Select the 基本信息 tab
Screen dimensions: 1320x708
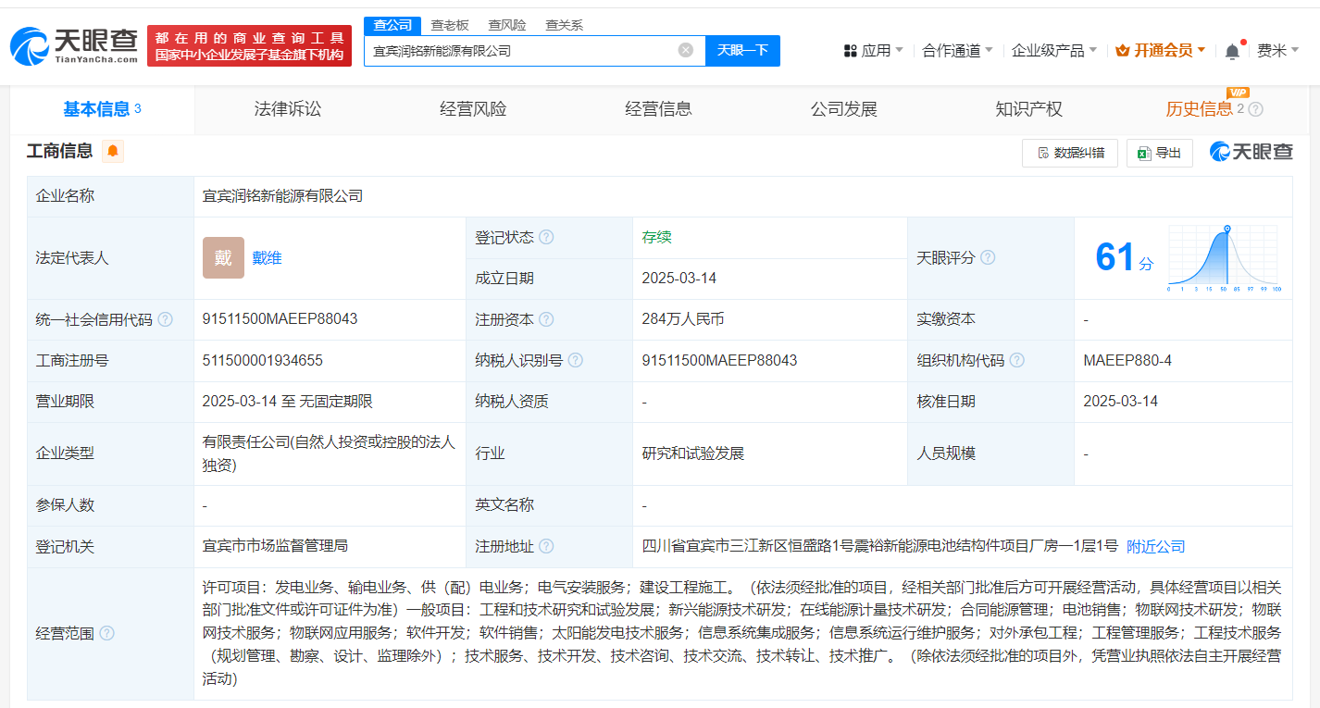tap(102, 109)
